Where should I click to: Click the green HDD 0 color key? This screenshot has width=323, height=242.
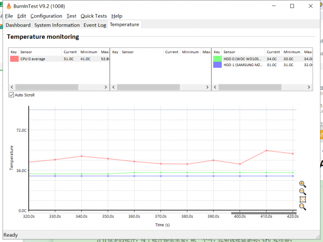tap(217, 59)
